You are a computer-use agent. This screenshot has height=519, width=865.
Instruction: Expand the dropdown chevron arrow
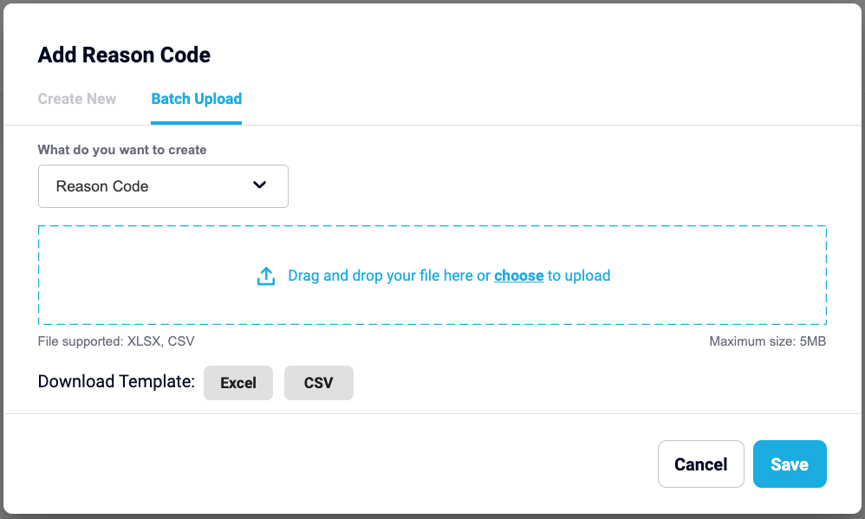click(x=259, y=185)
